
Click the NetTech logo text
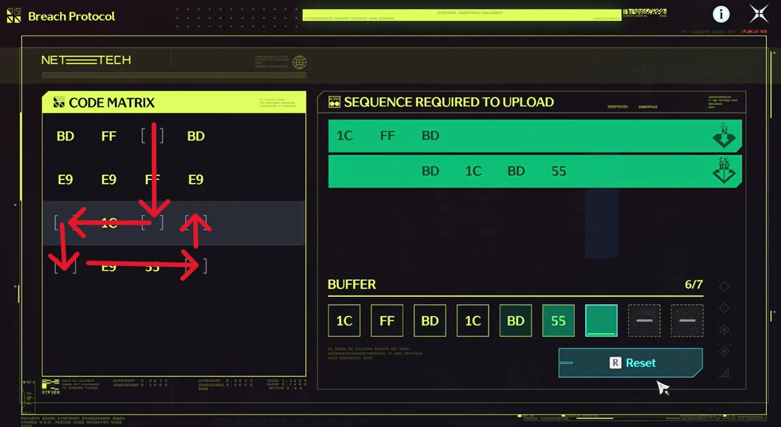86,60
